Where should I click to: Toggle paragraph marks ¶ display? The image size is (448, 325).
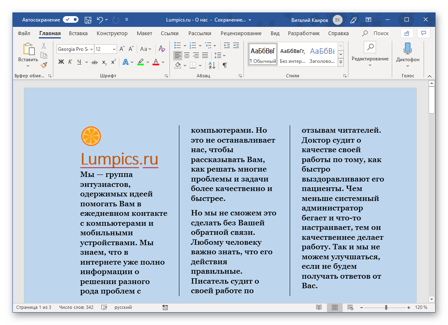pos(225,65)
